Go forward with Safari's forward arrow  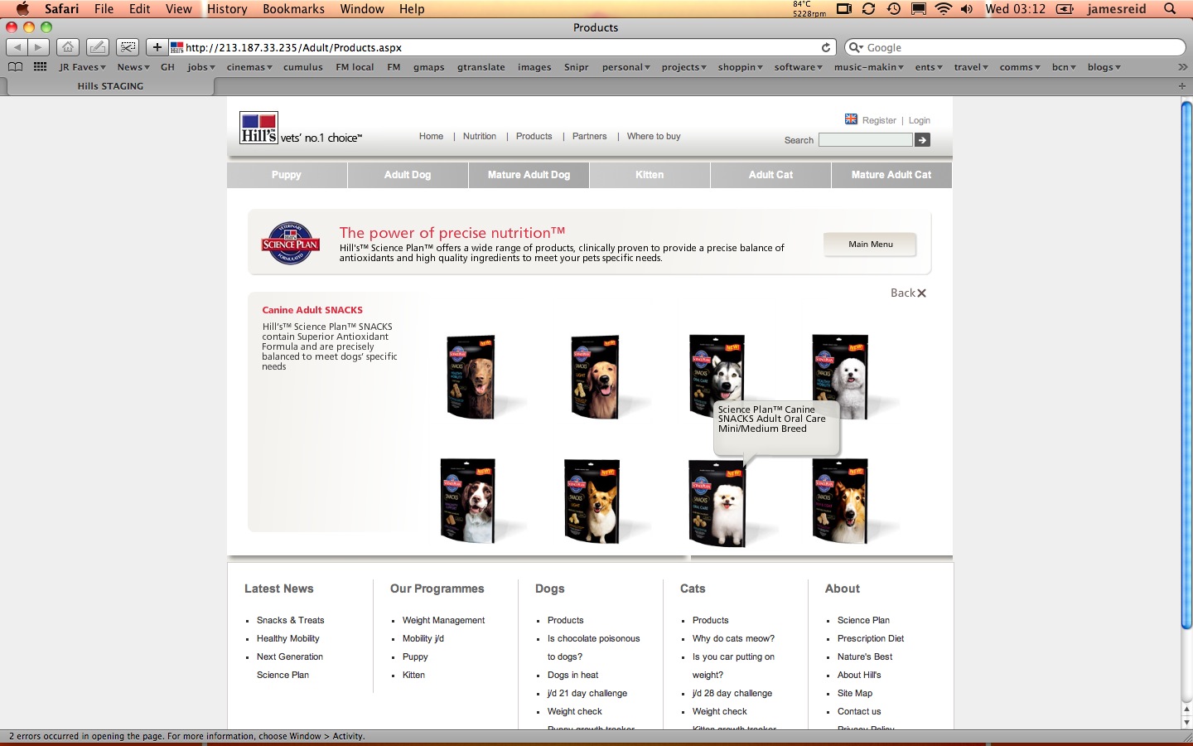38,47
